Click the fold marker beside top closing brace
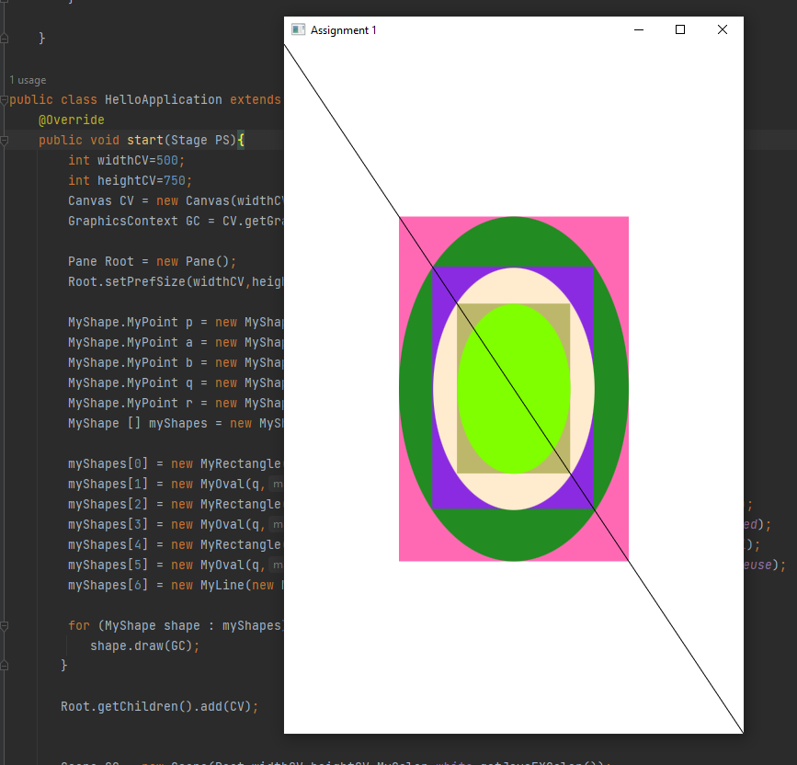797x765 pixels. click(5, 38)
